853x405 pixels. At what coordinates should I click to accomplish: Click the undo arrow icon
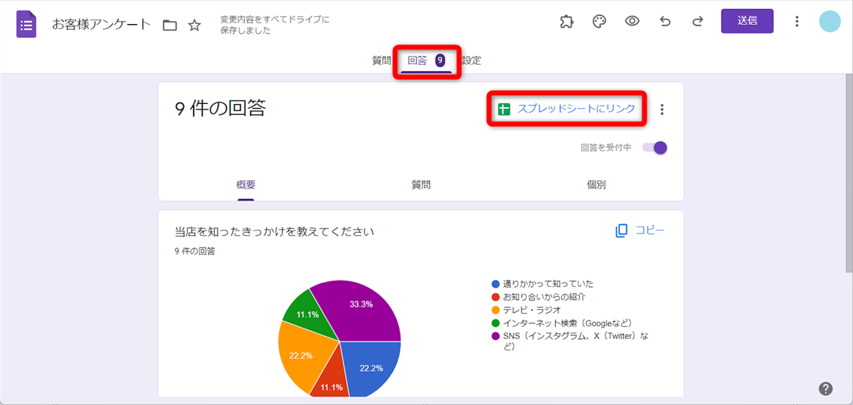click(665, 21)
